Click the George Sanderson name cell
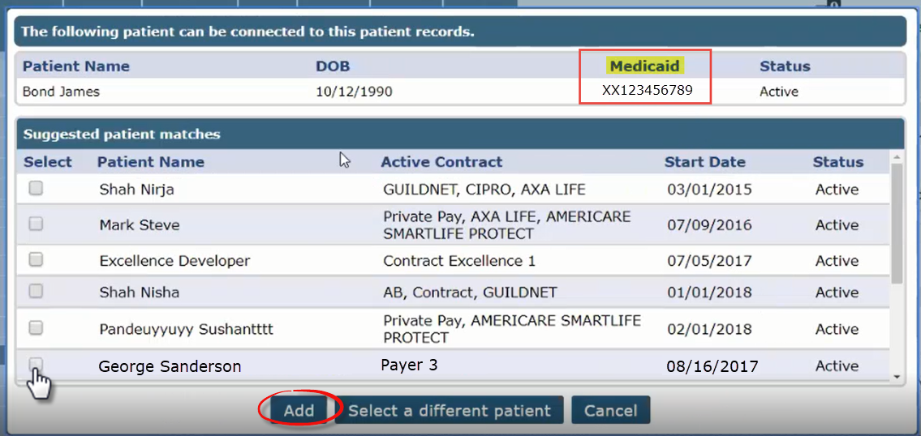The image size is (921, 436). (x=170, y=367)
